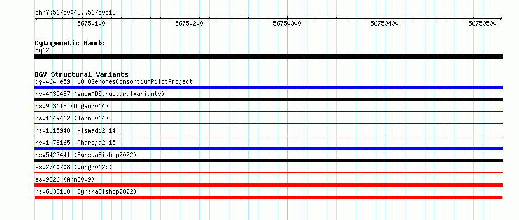Image resolution: width=519 pixels, height=220 pixels.
Task: Click the esv2740708 (Wong2012b) label
Action: pos(73,167)
